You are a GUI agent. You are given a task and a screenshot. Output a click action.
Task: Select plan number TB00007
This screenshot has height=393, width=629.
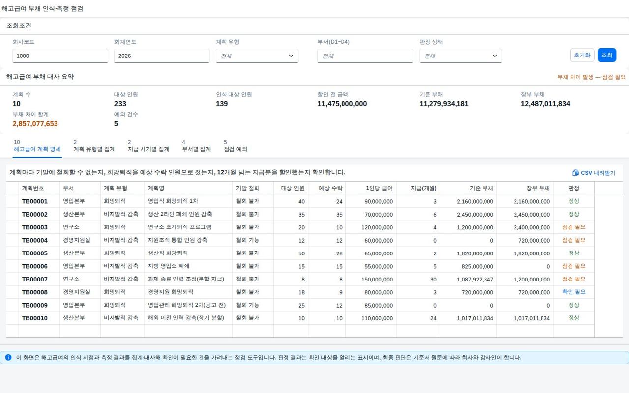tap(35, 280)
